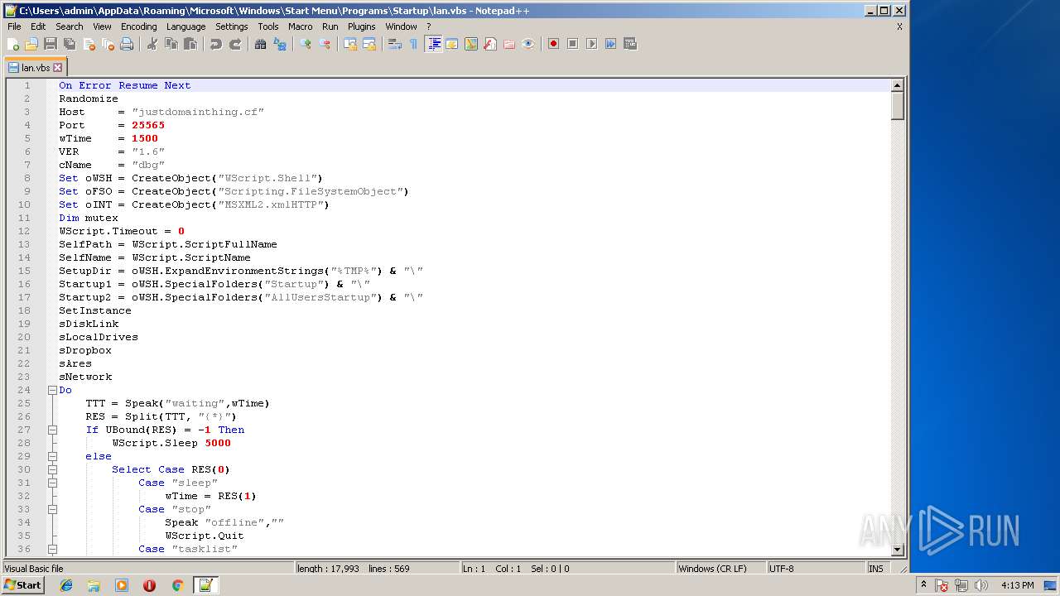Viewport: 1060px width, 596px height.
Task: Save current recorded macro icon
Action: coord(629,44)
